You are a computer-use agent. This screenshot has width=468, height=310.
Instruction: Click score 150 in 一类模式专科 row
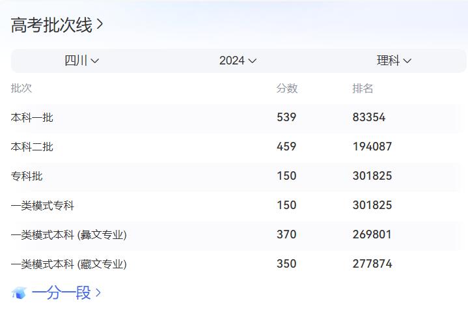point(286,205)
